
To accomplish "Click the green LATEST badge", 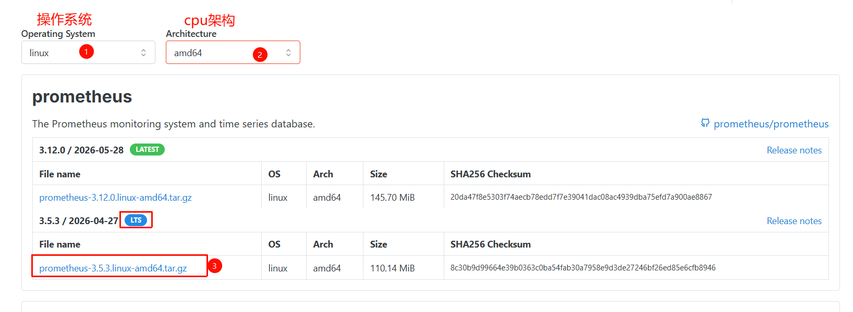I will point(147,150).
